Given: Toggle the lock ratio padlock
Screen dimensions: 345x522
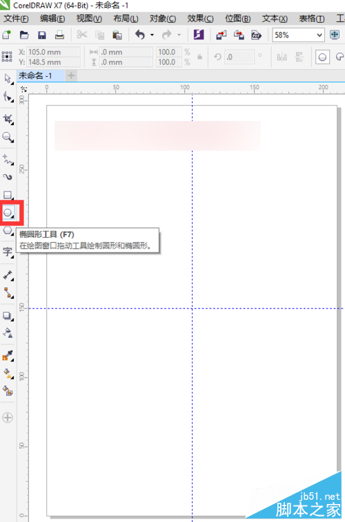Looking at the screenshot, I should [199, 57].
